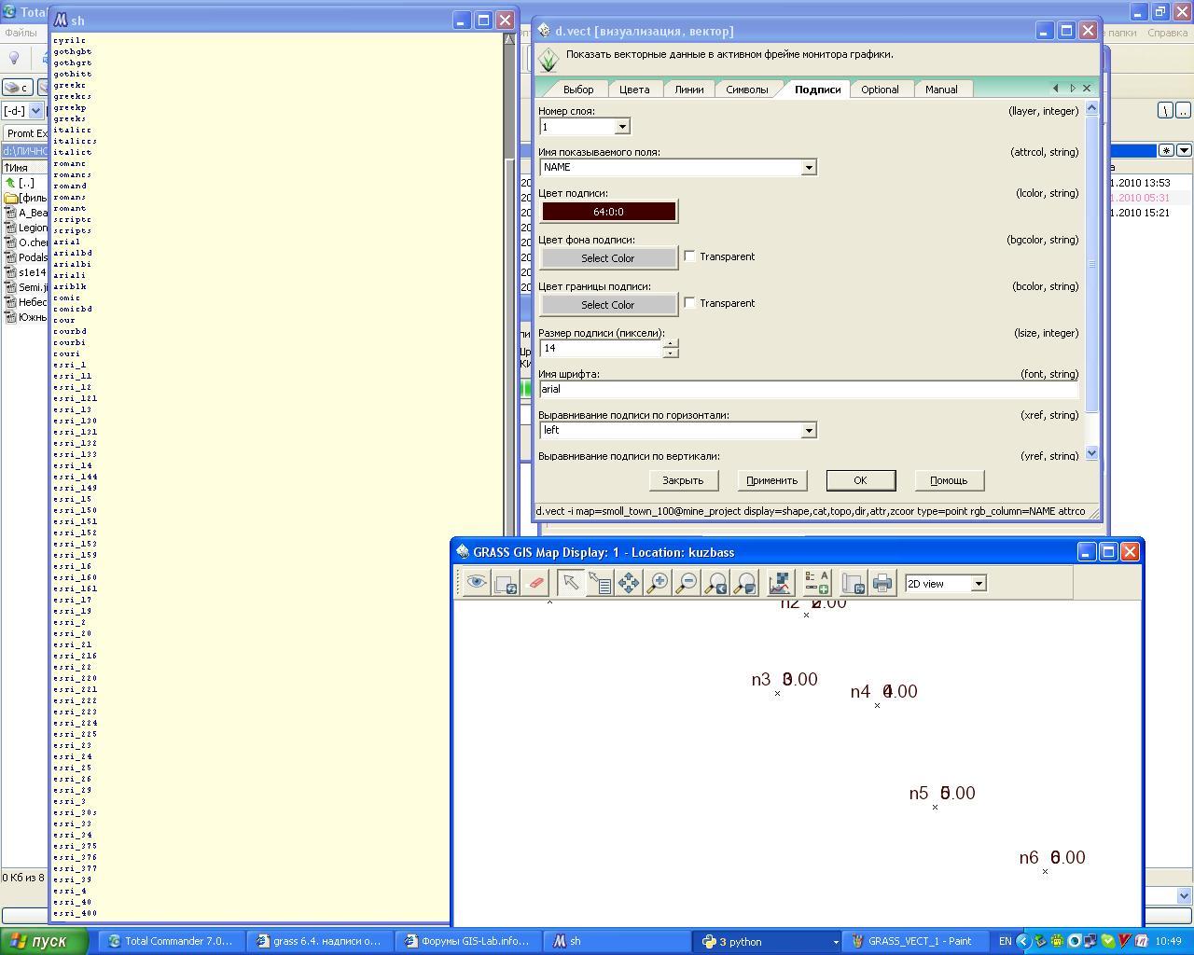The image size is (1194, 955).
Task: Click the пуск Start button
Action: click(x=44, y=941)
